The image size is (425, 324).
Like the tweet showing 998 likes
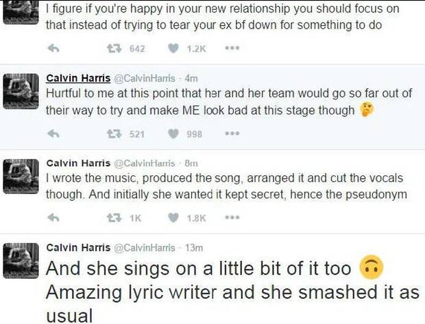pos(173,134)
